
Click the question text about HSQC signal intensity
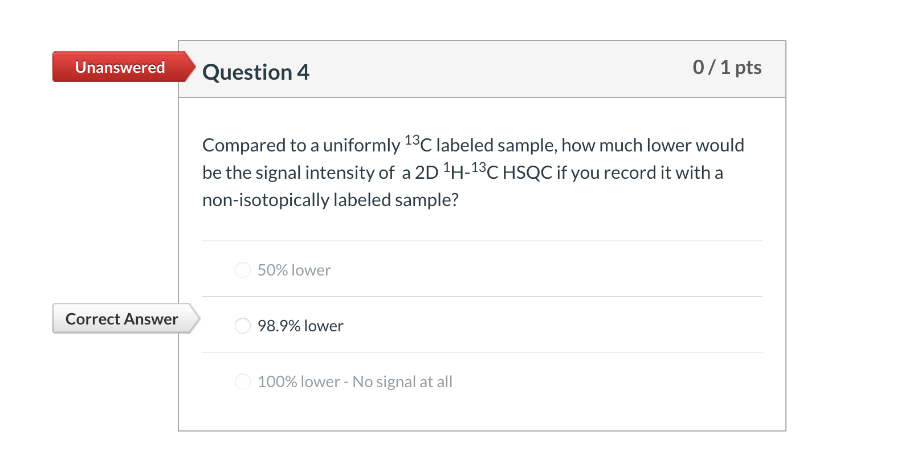pos(472,171)
